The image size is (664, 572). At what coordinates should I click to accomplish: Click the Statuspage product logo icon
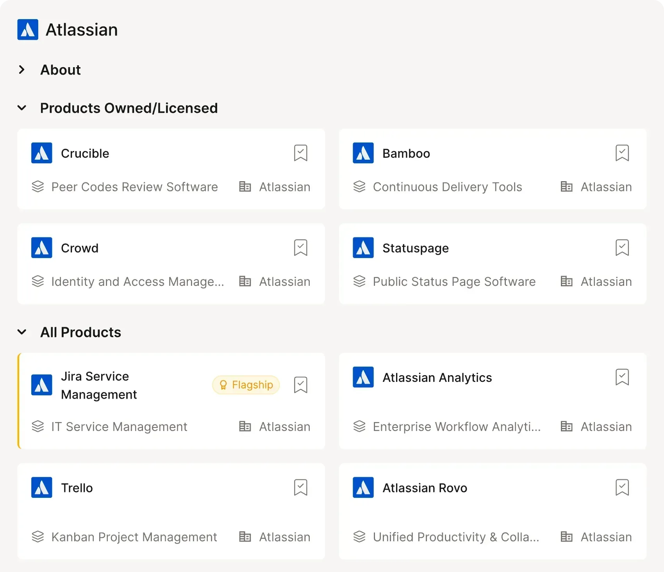tap(363, 248)
